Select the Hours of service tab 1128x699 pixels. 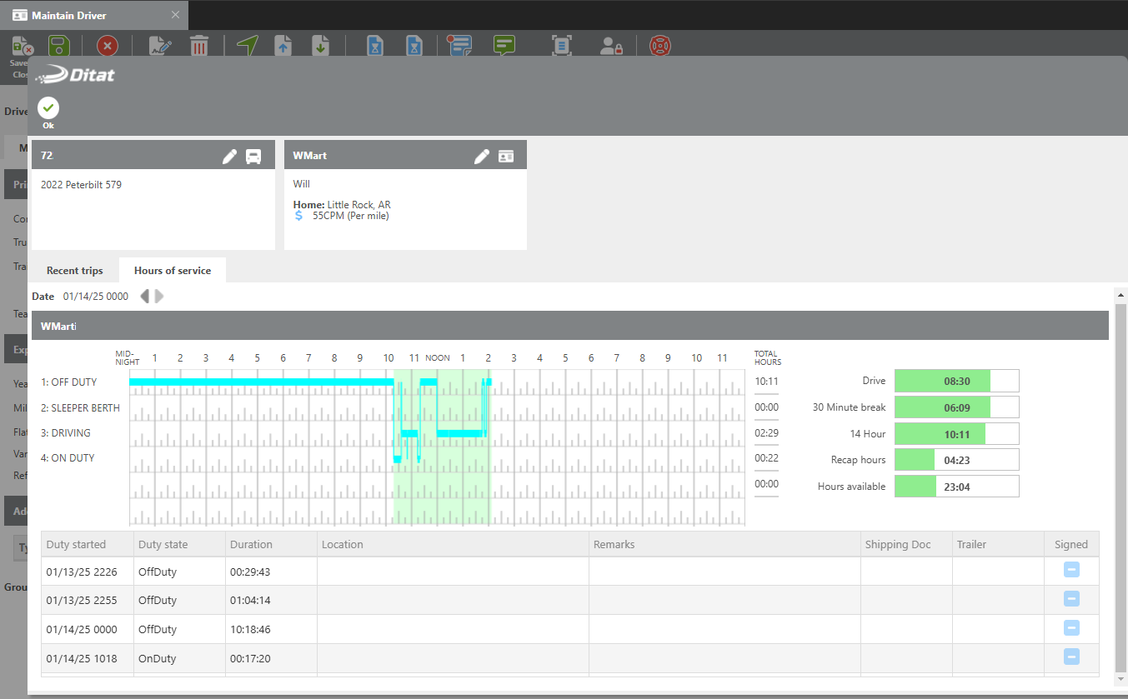pyautogui.click(x=173, y=271)
